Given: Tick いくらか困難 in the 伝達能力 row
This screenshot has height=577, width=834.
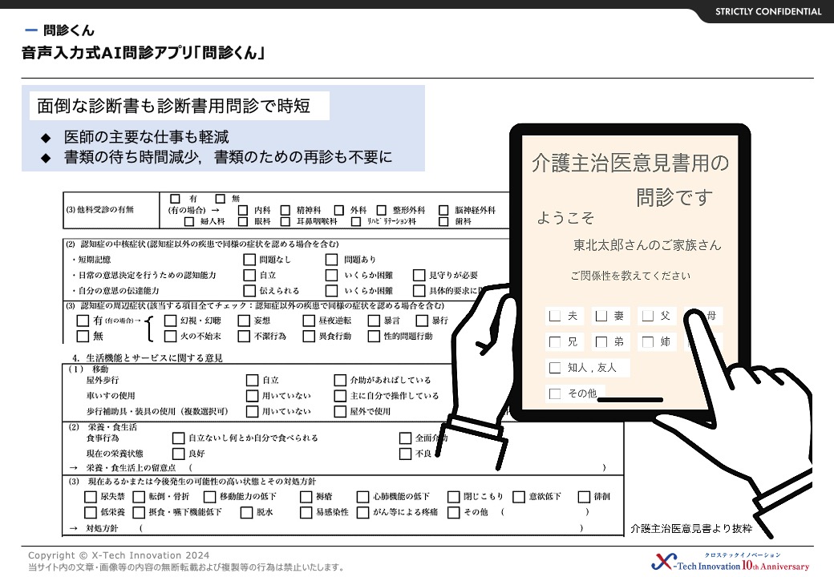Looking at the screenshot, I should (331, 291).
